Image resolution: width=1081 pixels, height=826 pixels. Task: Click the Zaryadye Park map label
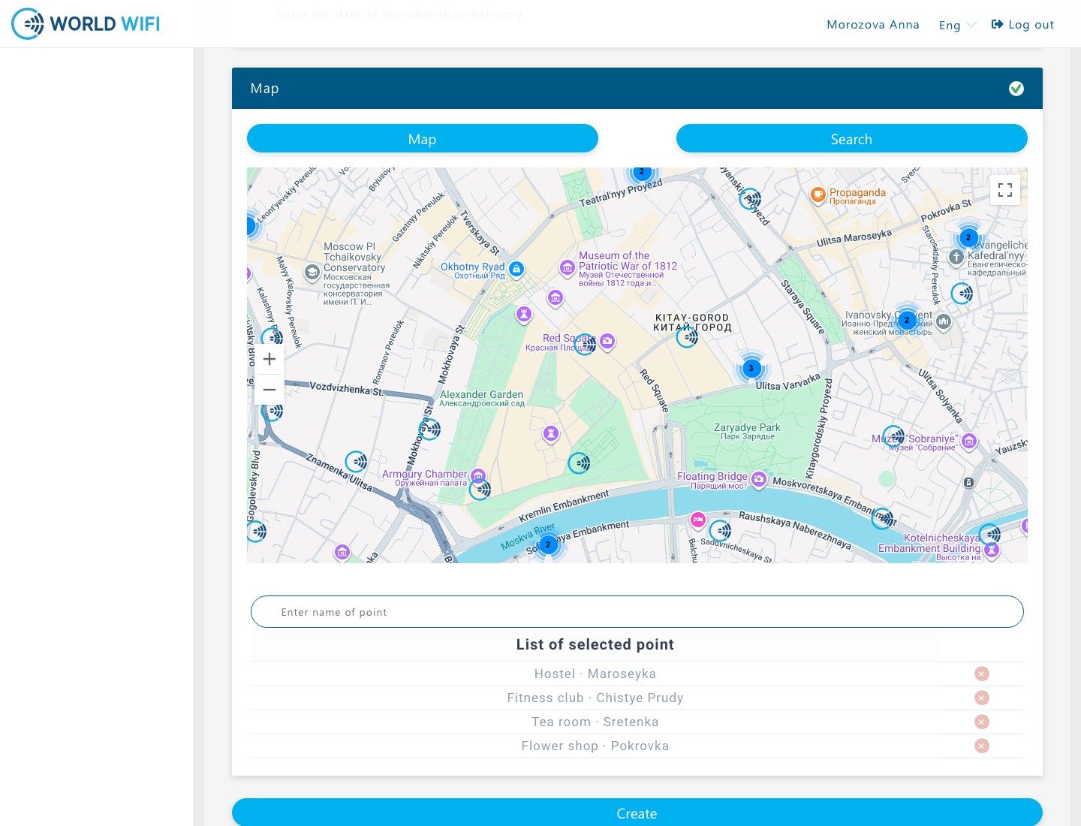(x=747, y=431)
